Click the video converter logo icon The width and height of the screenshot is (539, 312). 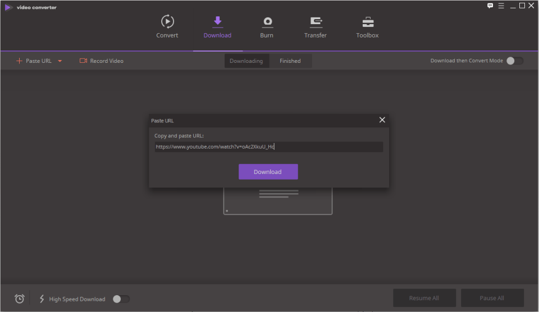[x=8, y=7]
